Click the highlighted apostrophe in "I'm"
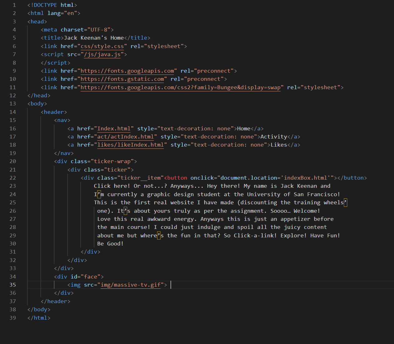Screen dimensions: 394x344 tap(99, 194)
